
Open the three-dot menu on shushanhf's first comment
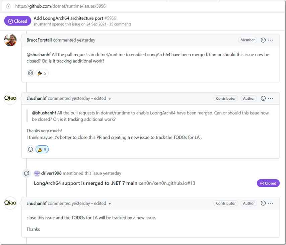coord(271,98)
